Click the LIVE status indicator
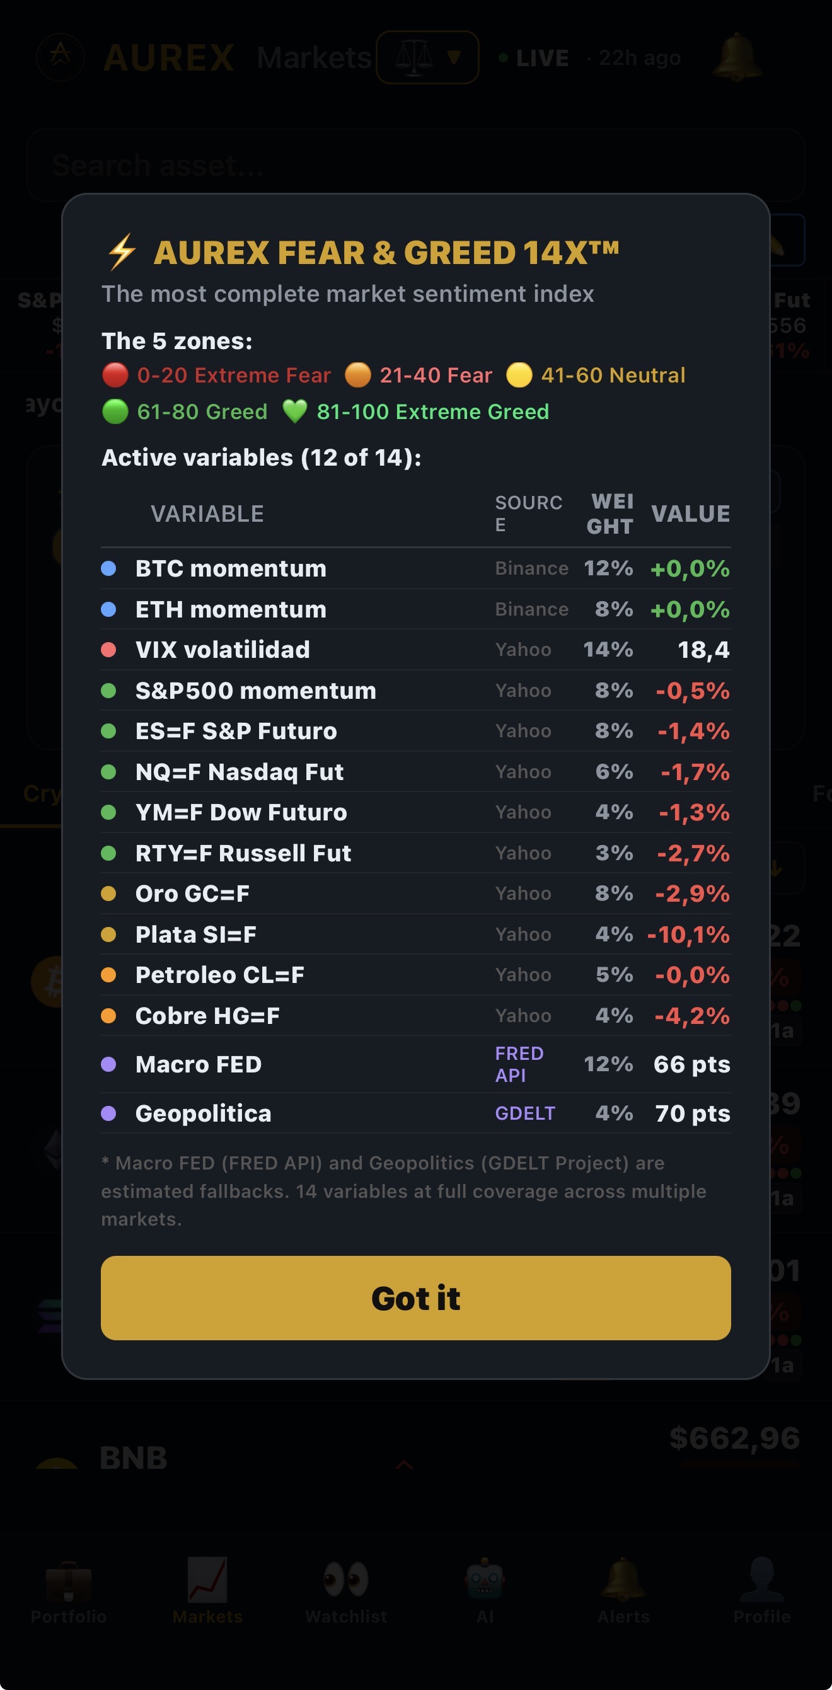The image size is (832, 1690). pyautogui.click(x=534, y=58)
